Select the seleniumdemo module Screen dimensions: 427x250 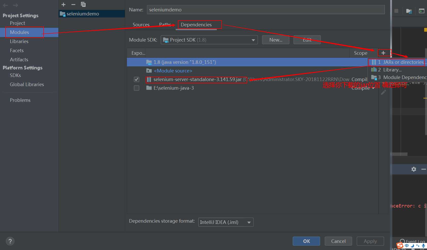tap(92, 14)
